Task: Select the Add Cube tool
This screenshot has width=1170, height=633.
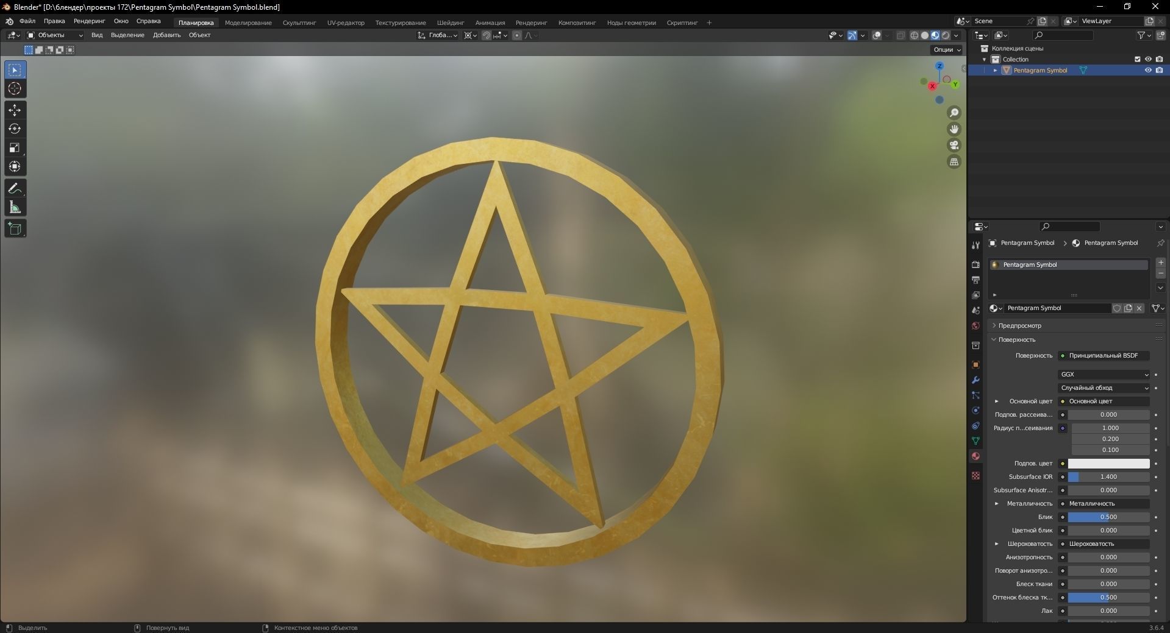Action: [15, 229]
